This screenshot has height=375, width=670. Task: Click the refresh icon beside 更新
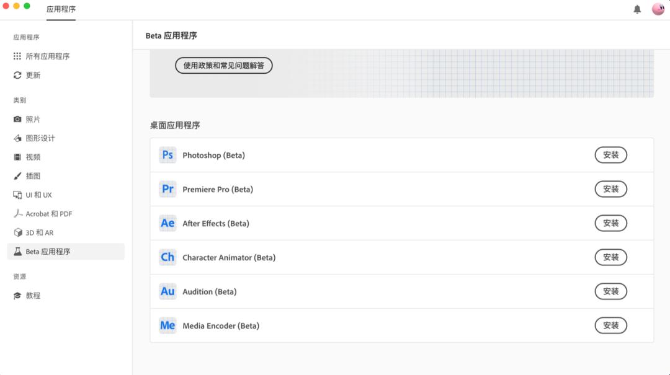(x=17, y=75)
